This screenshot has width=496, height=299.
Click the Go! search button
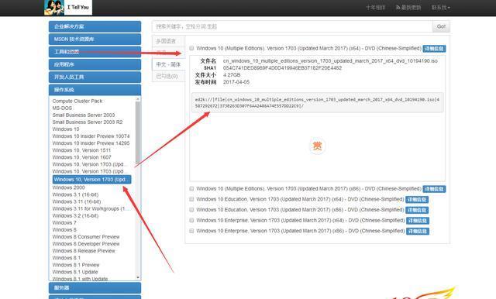(441, 26)
